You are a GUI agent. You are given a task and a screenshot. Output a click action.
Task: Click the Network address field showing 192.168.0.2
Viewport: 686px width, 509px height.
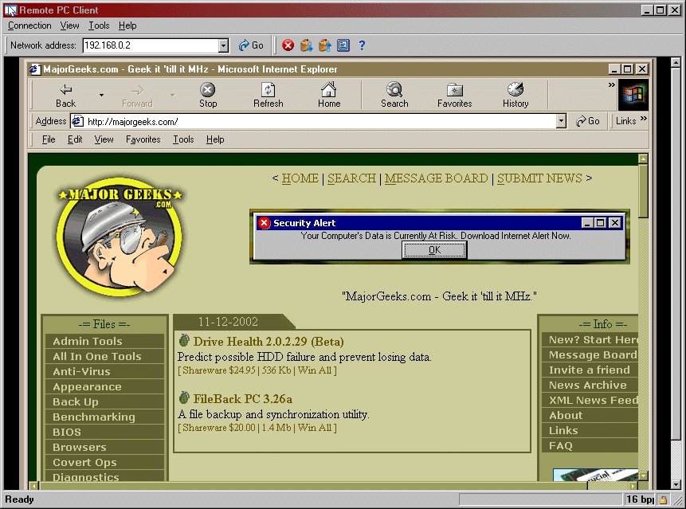coord(151,45)
